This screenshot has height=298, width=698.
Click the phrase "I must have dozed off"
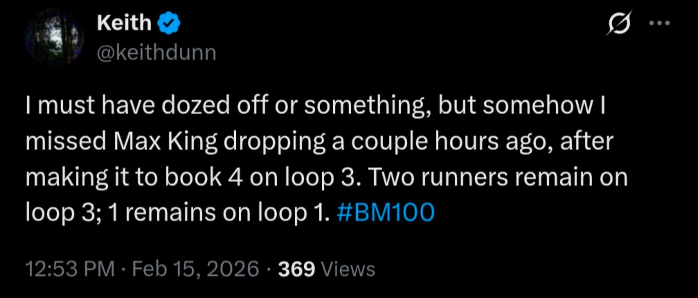pos(128,105)
